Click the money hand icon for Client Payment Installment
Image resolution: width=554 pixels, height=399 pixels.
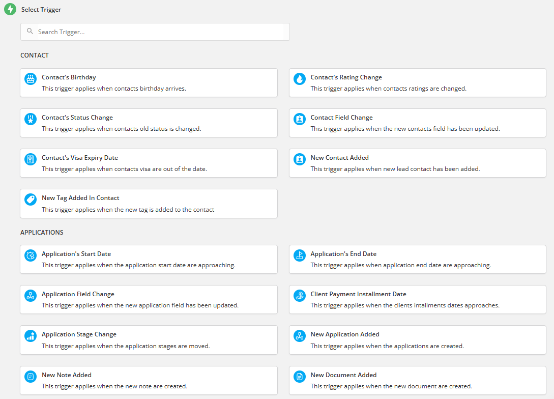point(300,296)
